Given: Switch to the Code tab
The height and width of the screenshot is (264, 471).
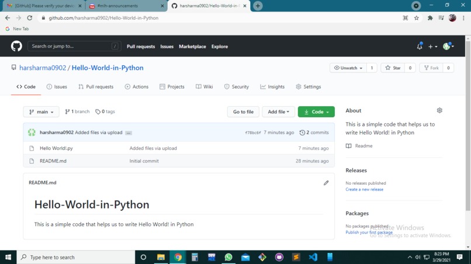Looking at the screenshot, I should coord(26,87).
